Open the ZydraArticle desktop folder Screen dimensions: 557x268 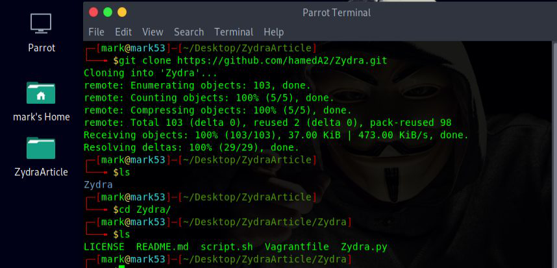[x=41, y=149]
